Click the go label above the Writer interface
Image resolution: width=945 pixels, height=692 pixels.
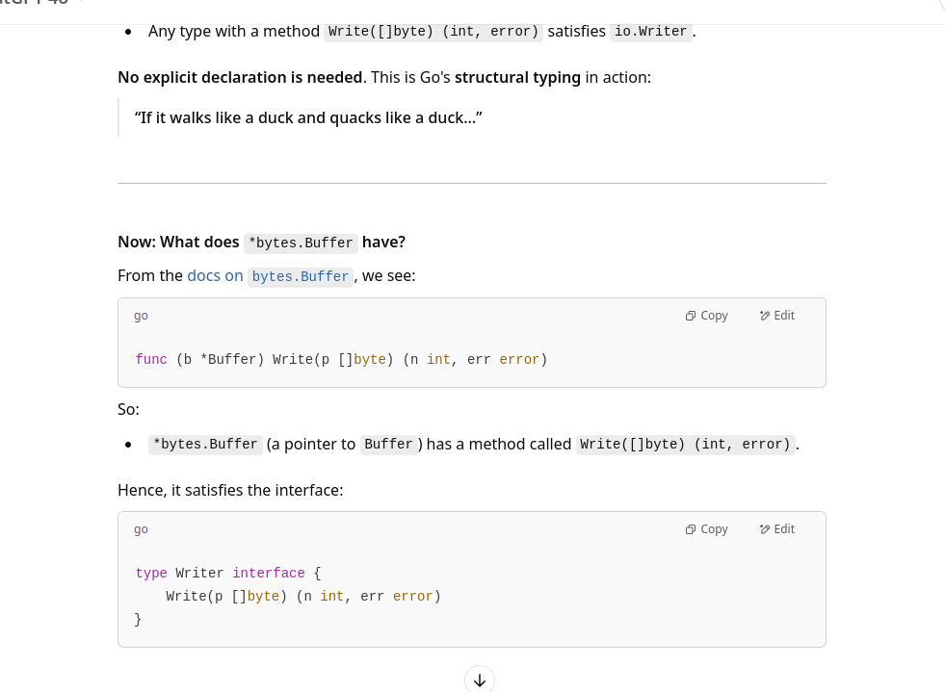coord(141,529)
